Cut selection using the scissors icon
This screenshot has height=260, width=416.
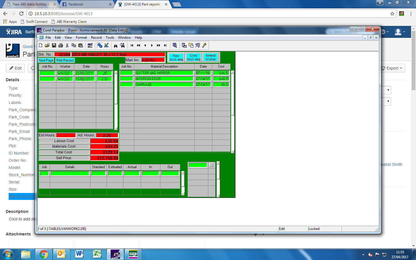point(67,45)
